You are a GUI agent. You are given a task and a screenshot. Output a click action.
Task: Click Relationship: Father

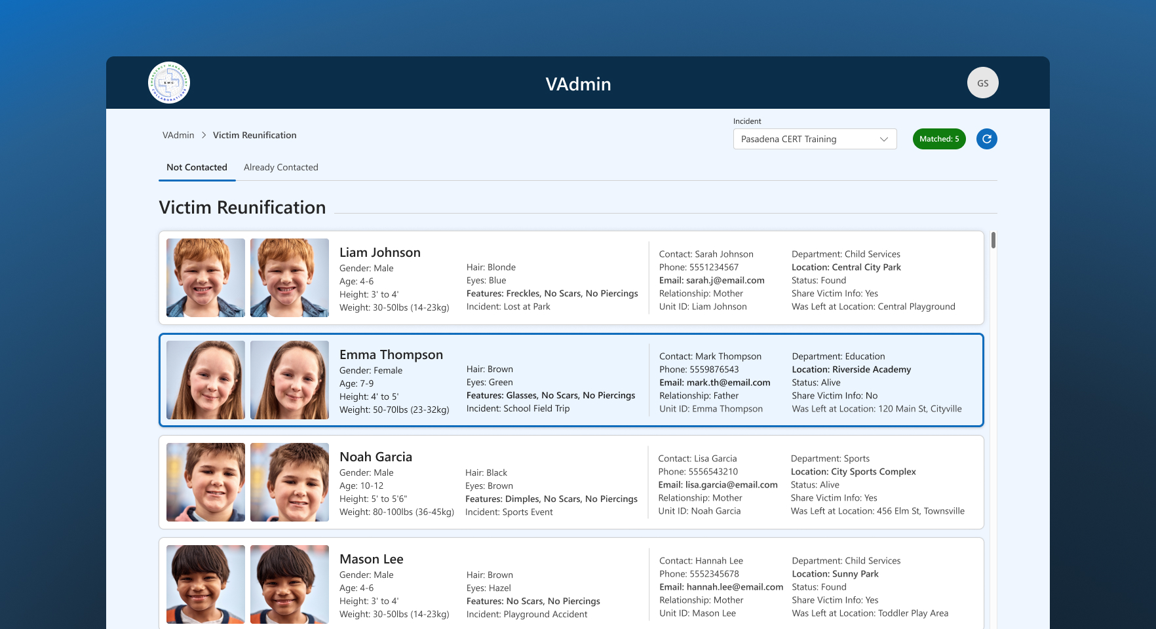coord(699,396)
